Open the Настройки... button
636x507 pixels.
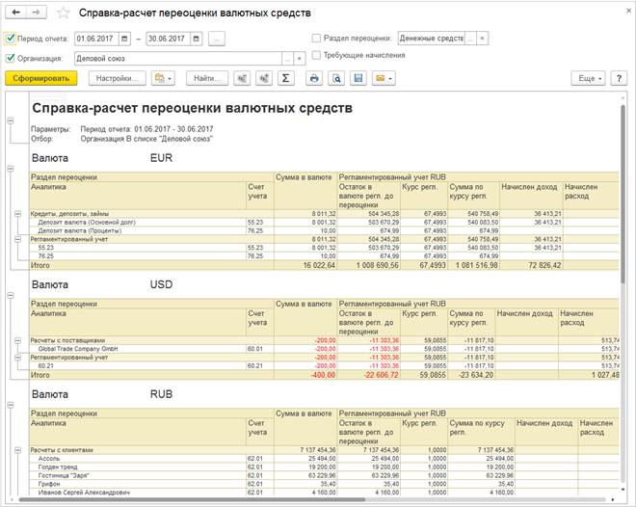pyautogui.click(x=118, y=78)
